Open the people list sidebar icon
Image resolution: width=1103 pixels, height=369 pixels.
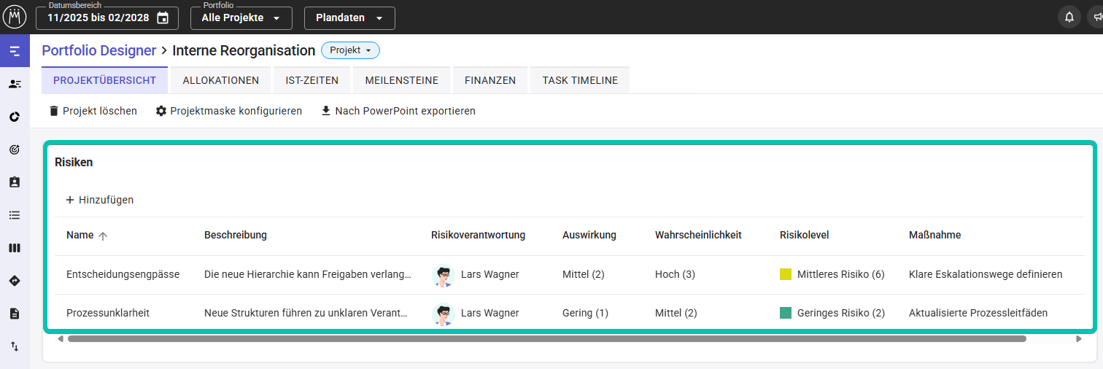(15, 84)
